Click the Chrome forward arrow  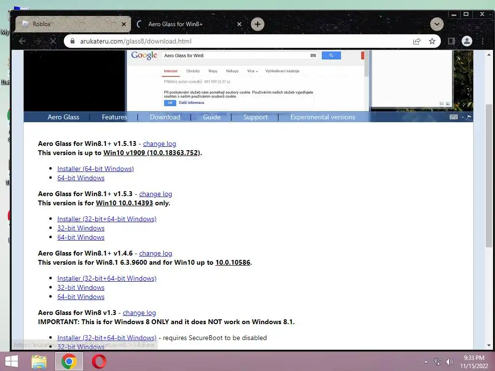coord(38,42)
